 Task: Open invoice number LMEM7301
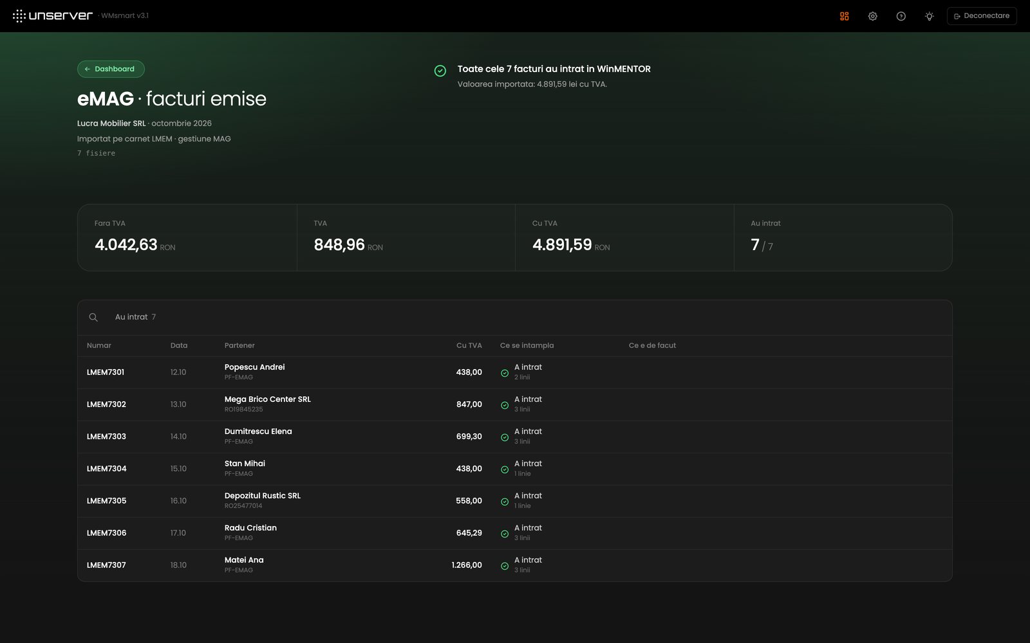pos(106,372)
